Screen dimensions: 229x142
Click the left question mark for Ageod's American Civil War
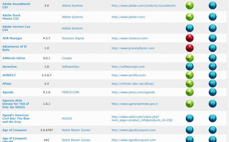(x=190, y=118)
